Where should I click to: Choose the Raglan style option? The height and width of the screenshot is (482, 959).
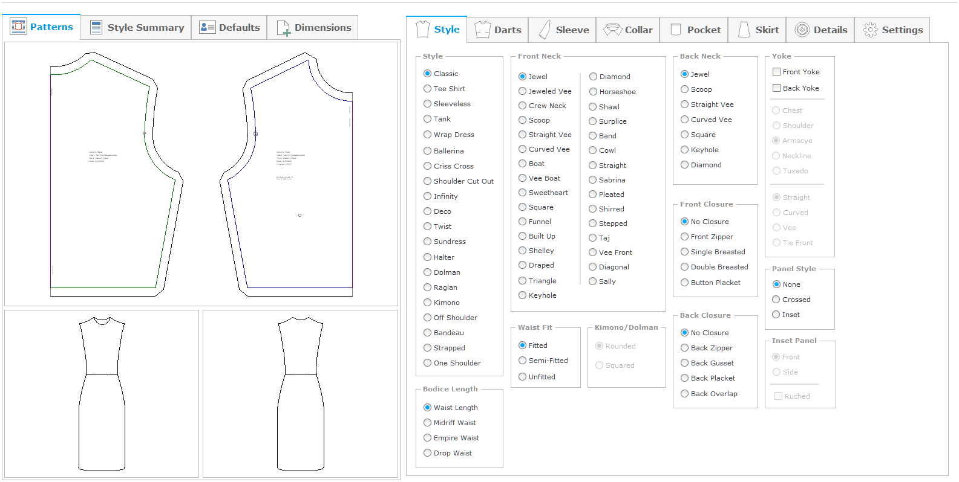[x=427, y=288]
